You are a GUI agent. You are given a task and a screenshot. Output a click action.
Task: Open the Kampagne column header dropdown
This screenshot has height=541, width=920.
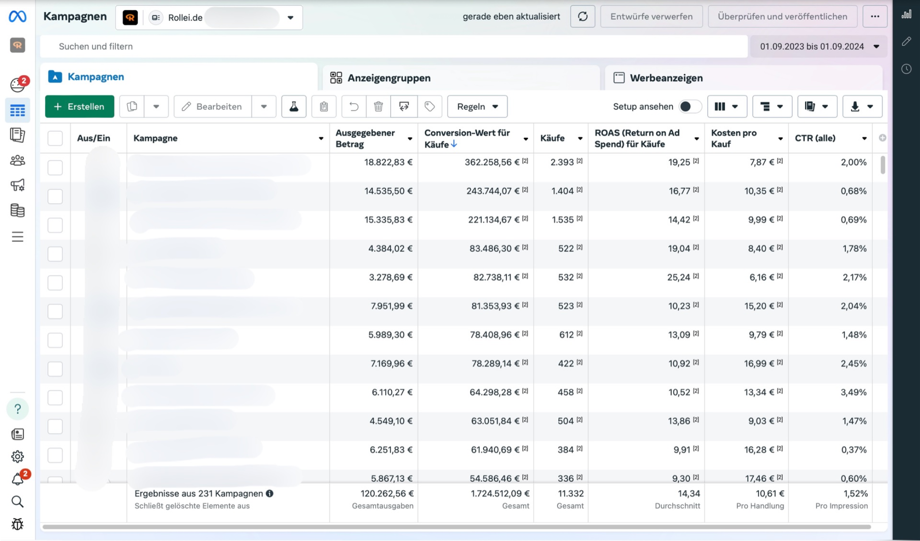pyautogui.click(x=321, y=138)
